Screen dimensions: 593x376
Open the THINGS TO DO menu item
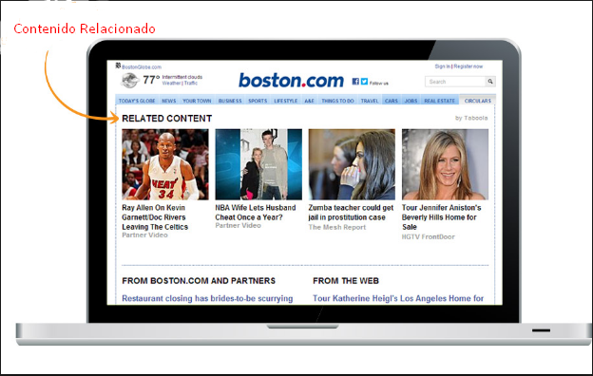pyautogui.click(x=337, y=101)
